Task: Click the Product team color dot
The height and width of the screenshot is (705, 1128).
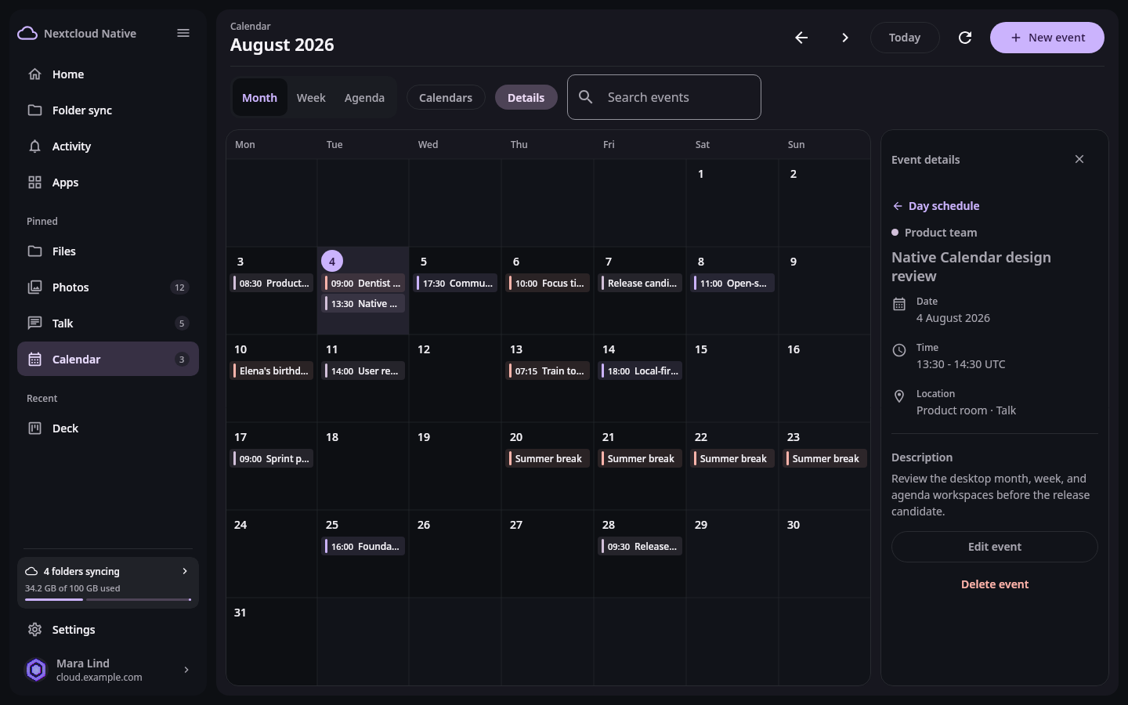Action: [x=895, y=233]
